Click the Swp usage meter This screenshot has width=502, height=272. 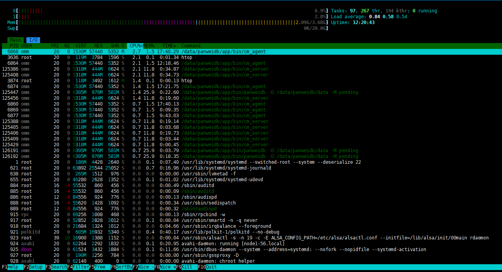pos(167,28)
